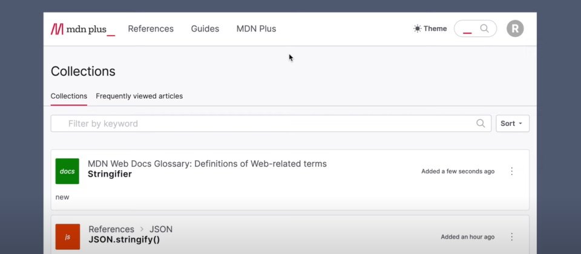Switch to Frequently viewed articles tab
The width and height of the screenshot is (581, 254).
point(139,96)
